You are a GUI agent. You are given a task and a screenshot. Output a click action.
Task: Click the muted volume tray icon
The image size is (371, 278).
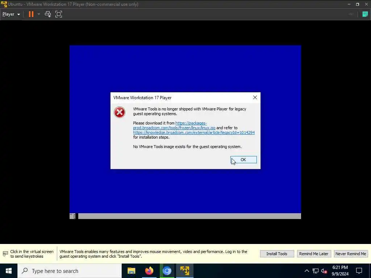coord(324,271)
